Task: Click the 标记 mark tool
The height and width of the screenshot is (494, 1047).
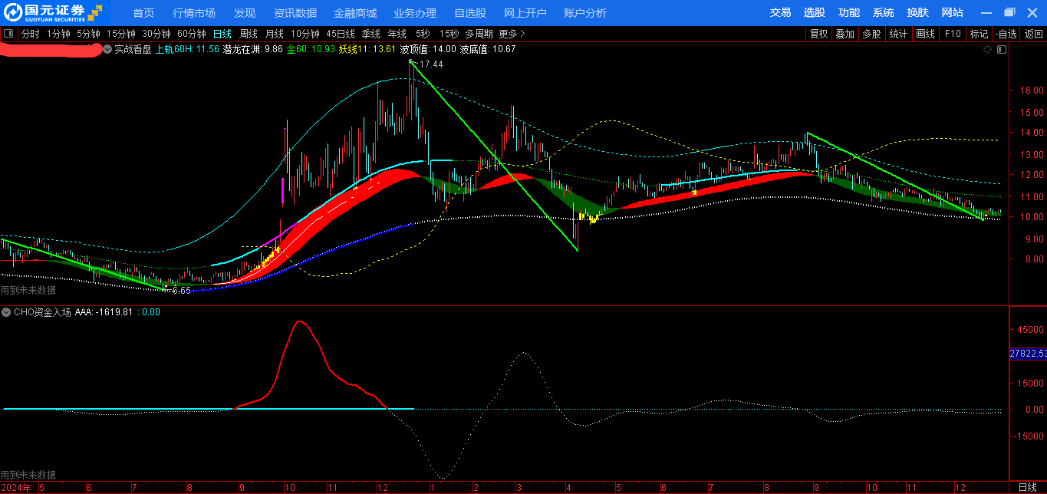Action: (979, 34)
